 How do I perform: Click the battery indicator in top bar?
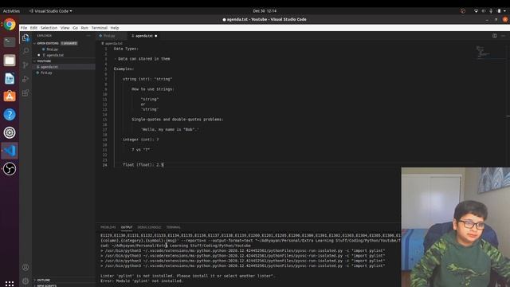(x=499, y=11)
